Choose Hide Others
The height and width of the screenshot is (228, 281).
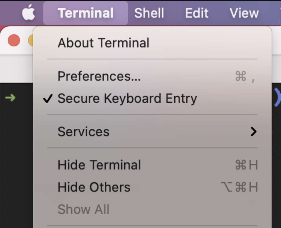pos(152,187)
